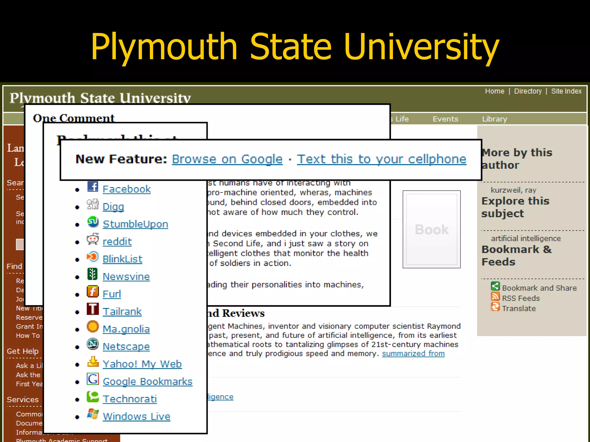Viewport: 590px width, 442px height.
Task: Click Bookmark and Share text link
Action: [539, 288]
